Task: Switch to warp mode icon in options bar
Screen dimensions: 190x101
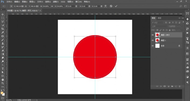Action: pyautogui.click(x=106, y=6)
